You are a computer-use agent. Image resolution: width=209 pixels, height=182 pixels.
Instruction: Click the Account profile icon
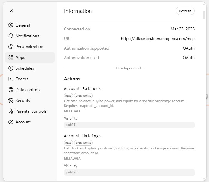[11, 122]
